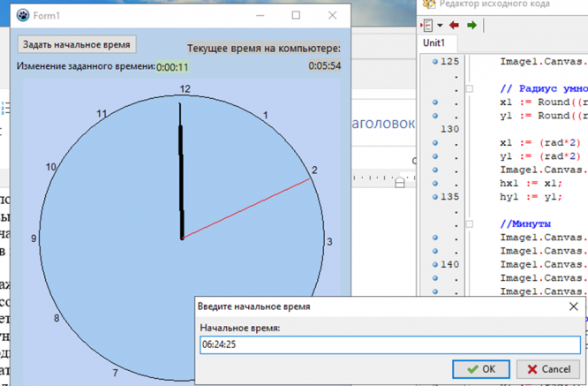Expand the dropdown arrow beside jump history icon

(438, 25)
